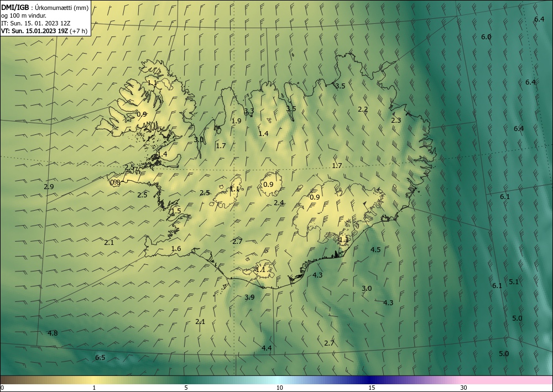Select the 'VT: Sun. 15.01.2023 19Z' valid time text

pos(35,31)
